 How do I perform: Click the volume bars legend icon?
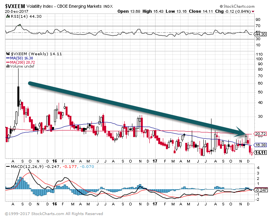click(x=8, y=66)
